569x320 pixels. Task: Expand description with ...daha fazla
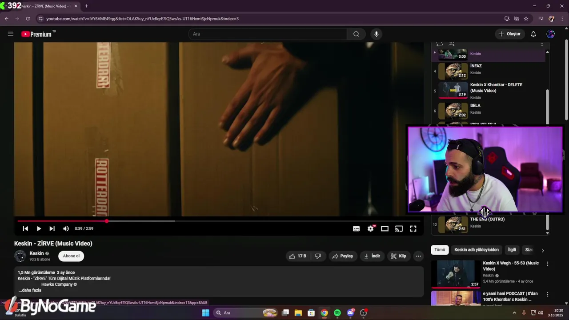pyautogui.click(x=30, y=290)
